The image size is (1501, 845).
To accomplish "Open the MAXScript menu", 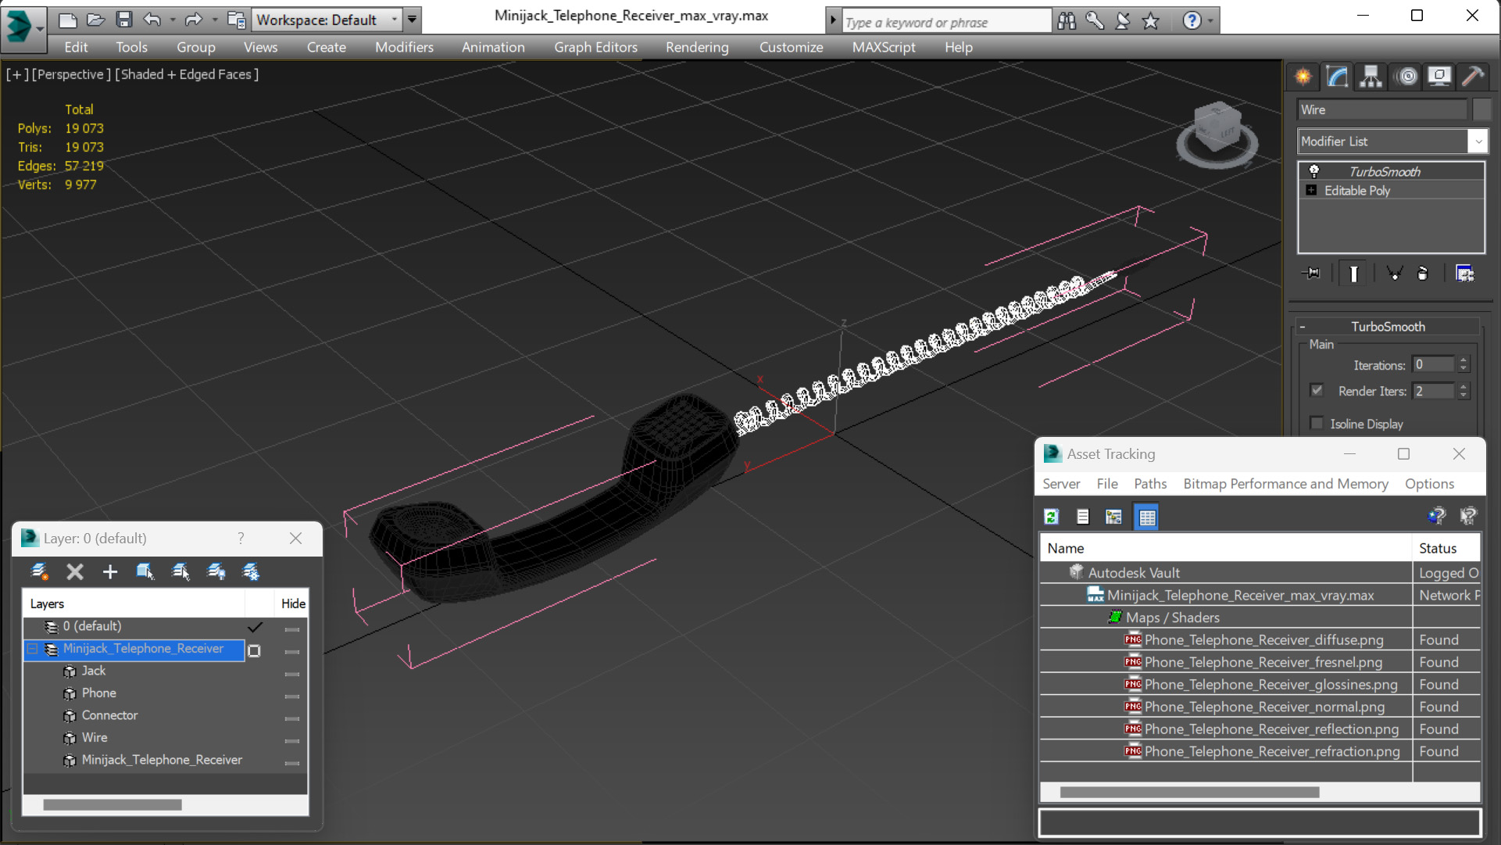I will pyautogui.click(x=884, y=47).
